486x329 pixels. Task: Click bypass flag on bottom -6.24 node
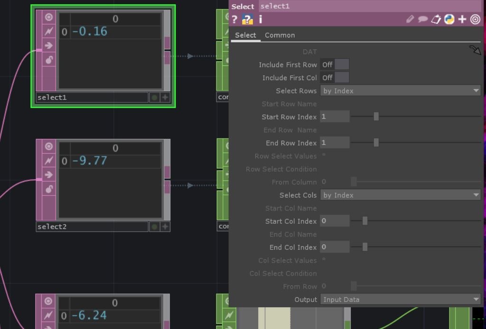point(48,315)
